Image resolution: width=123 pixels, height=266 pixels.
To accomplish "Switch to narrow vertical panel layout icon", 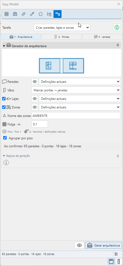I will coord(118,261).
